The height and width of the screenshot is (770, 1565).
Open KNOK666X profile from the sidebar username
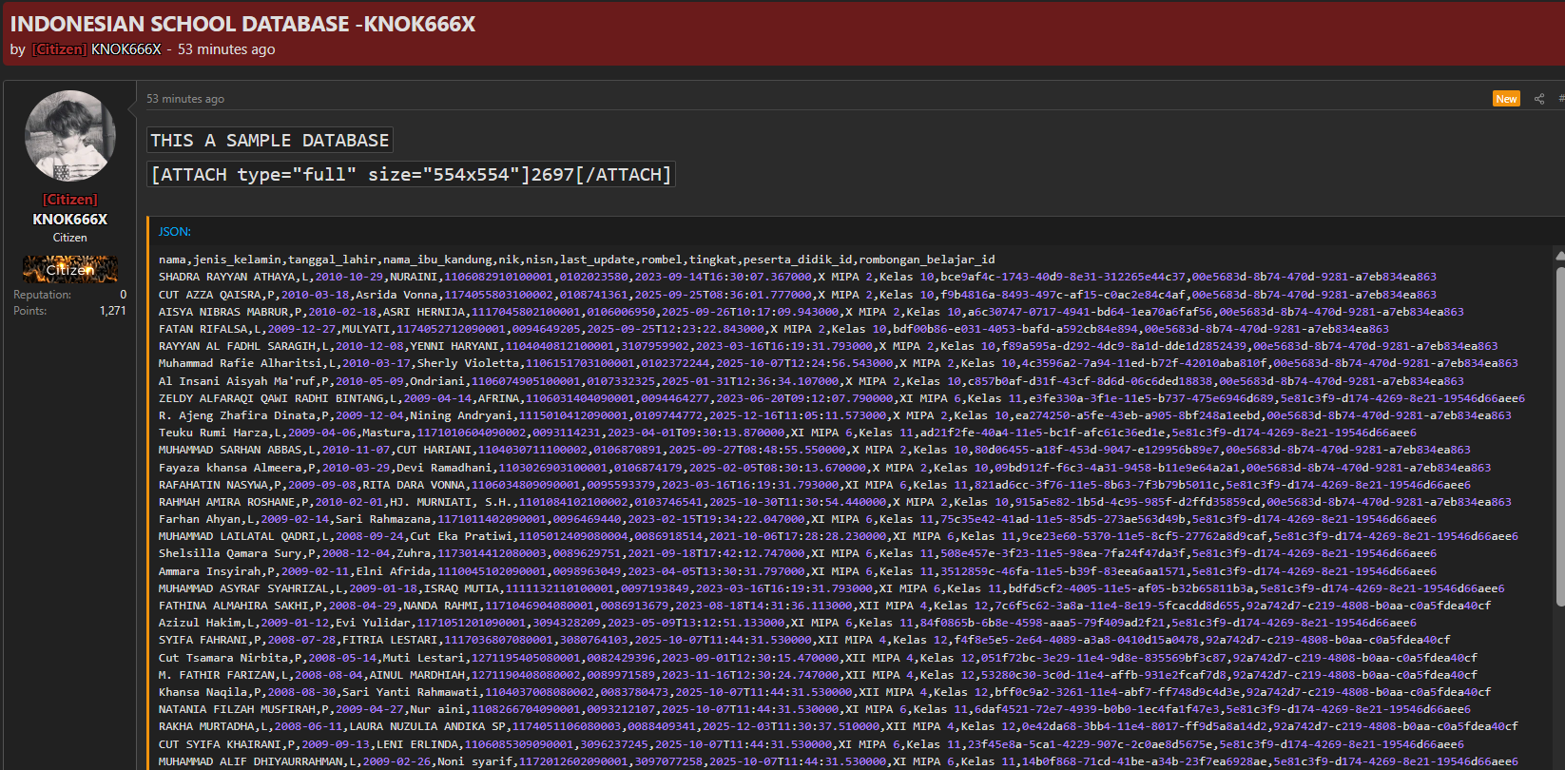pos(70,220)
